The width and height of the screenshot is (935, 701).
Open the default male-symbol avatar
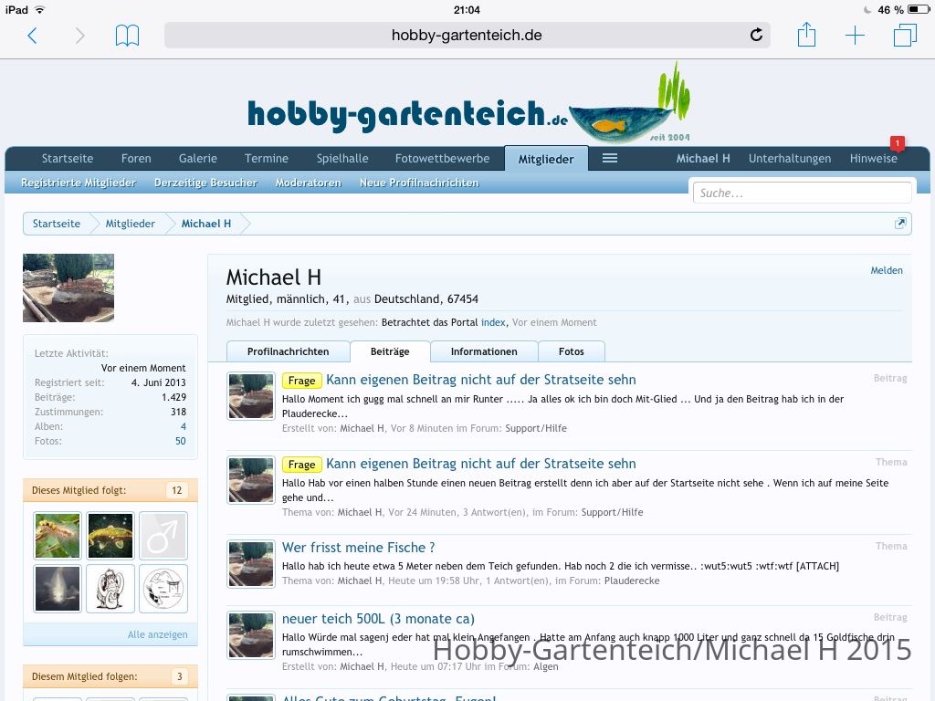(x=163, y=535)
